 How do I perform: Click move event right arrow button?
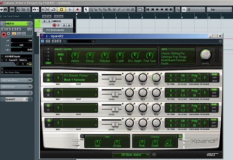[162, 10]
